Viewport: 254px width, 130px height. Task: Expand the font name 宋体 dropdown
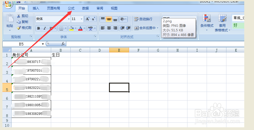tap(69, 19)
